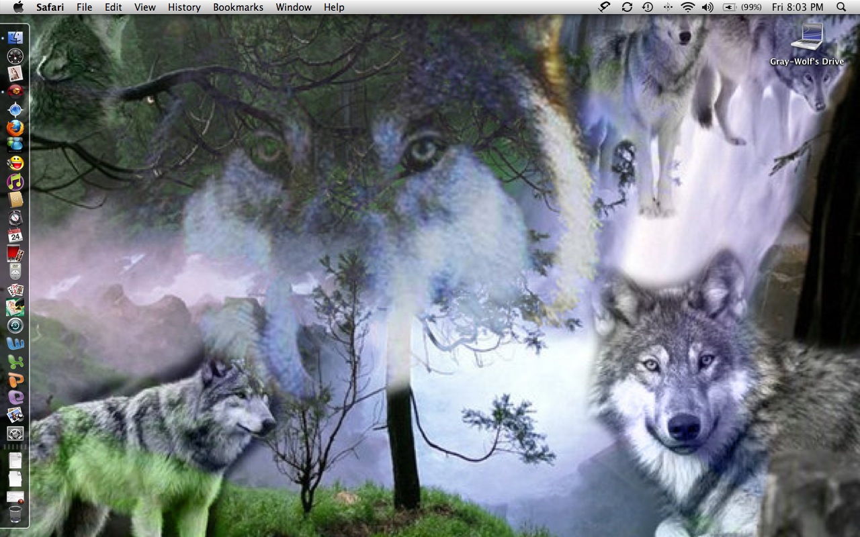Launch Photo Booth from the dock
Viewport: 860px width, 537px height.
tap(15, 254)
